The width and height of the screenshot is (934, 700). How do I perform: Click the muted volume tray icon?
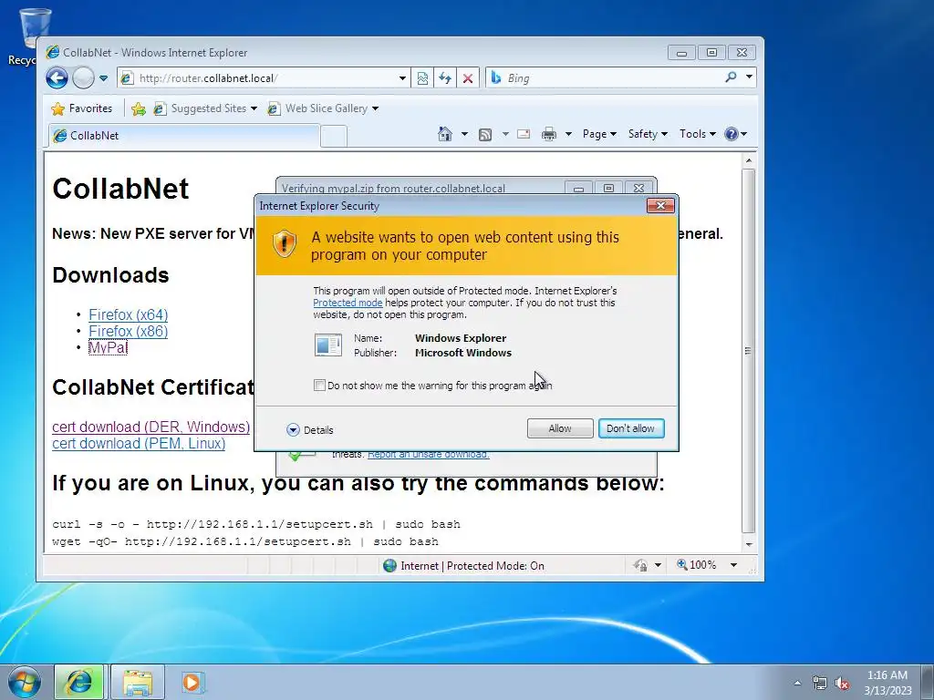pyautogui.click(x=842, y=683)
